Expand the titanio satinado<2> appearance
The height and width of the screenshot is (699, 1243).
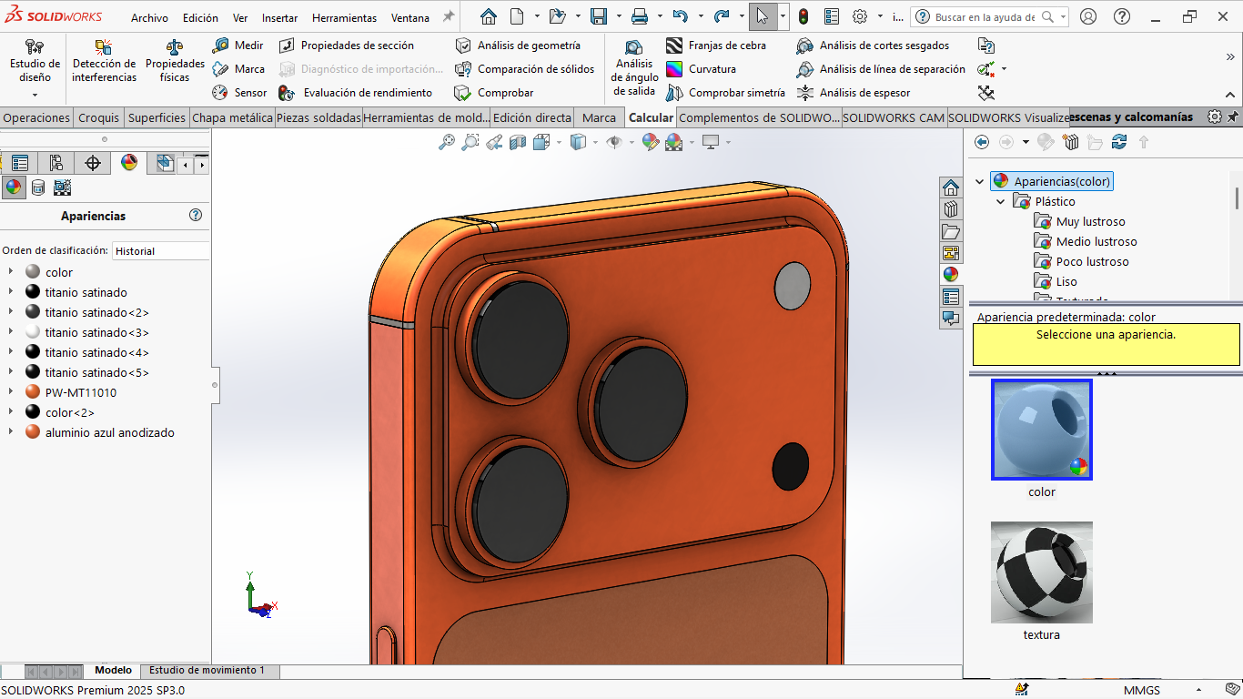click(x=10, y=312)
